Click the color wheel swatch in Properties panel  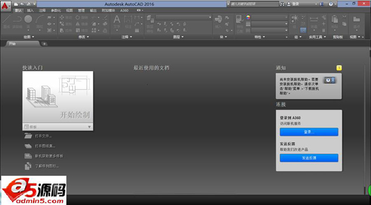click(248, 17)
